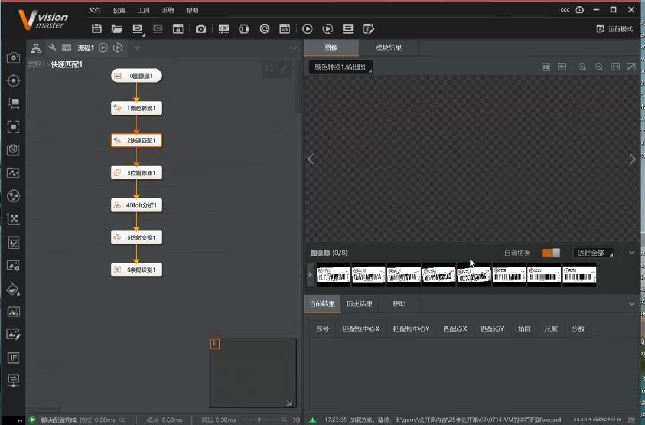
Task: Expand image thumbnail strip left arrow
Action: coord(311,274)
